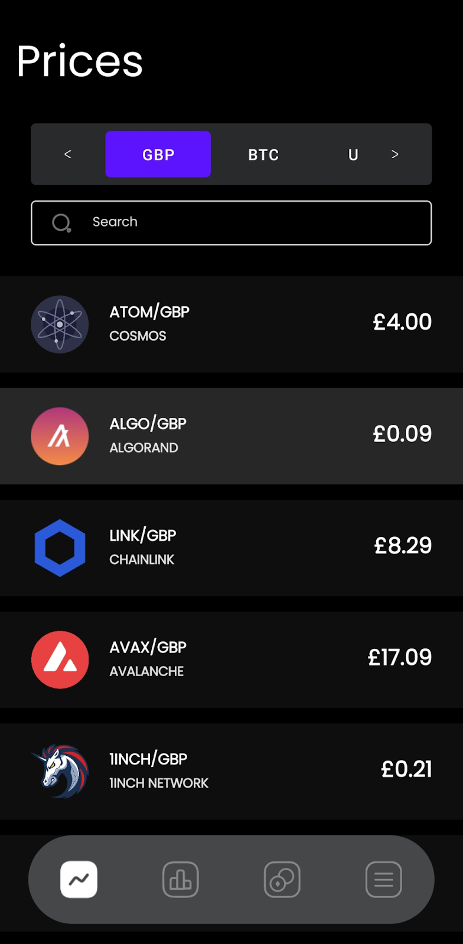The image size is (463, 944).
Task: Open the bar chart tab icon
Action: (180, 880)
